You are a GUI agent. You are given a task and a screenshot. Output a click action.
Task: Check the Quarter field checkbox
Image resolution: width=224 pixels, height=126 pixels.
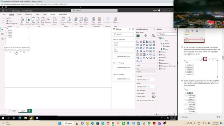click(x=161, y=46)
